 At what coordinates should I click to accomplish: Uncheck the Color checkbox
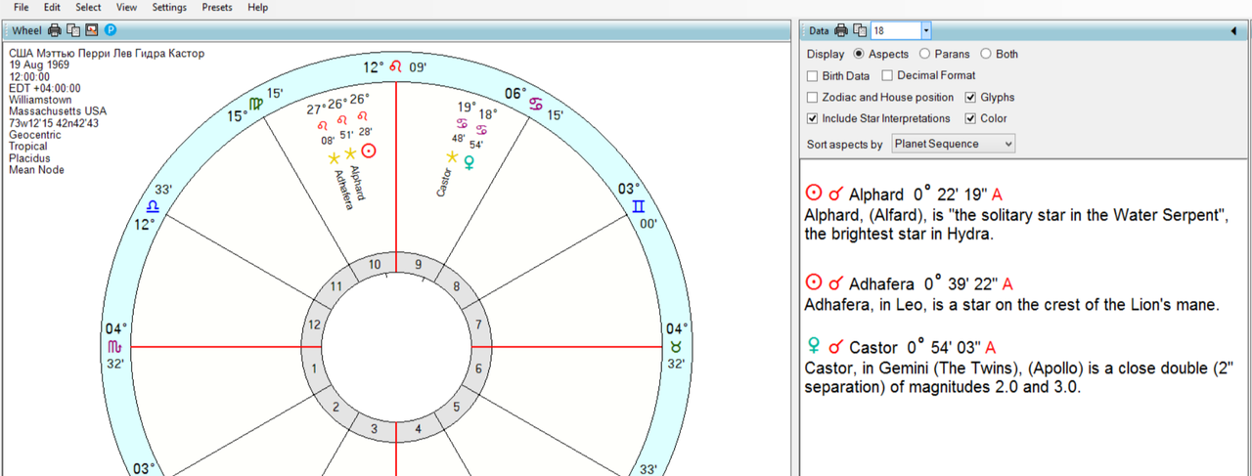971,118
